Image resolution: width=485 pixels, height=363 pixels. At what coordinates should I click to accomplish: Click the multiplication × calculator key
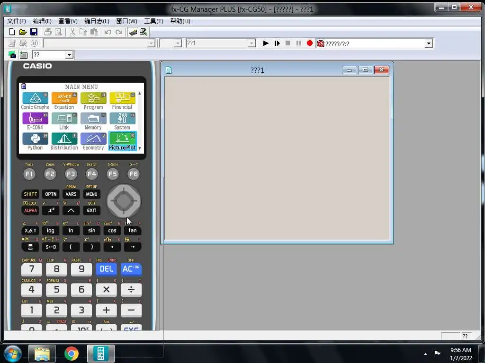click(x=106, y=290)
